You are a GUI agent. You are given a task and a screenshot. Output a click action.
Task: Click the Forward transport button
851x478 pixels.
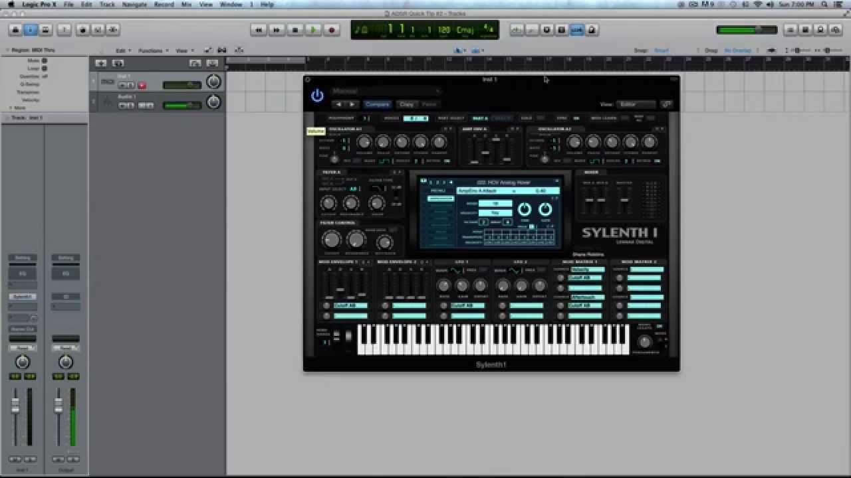click(x=277, y=30)
